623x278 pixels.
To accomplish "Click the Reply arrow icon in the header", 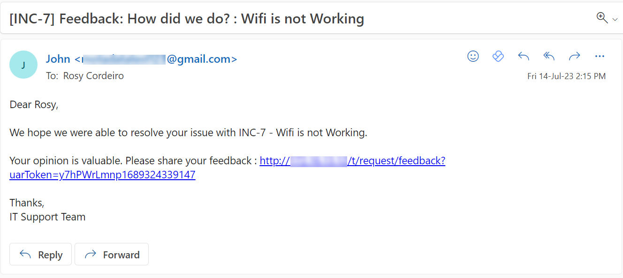I will pos(523,56).
